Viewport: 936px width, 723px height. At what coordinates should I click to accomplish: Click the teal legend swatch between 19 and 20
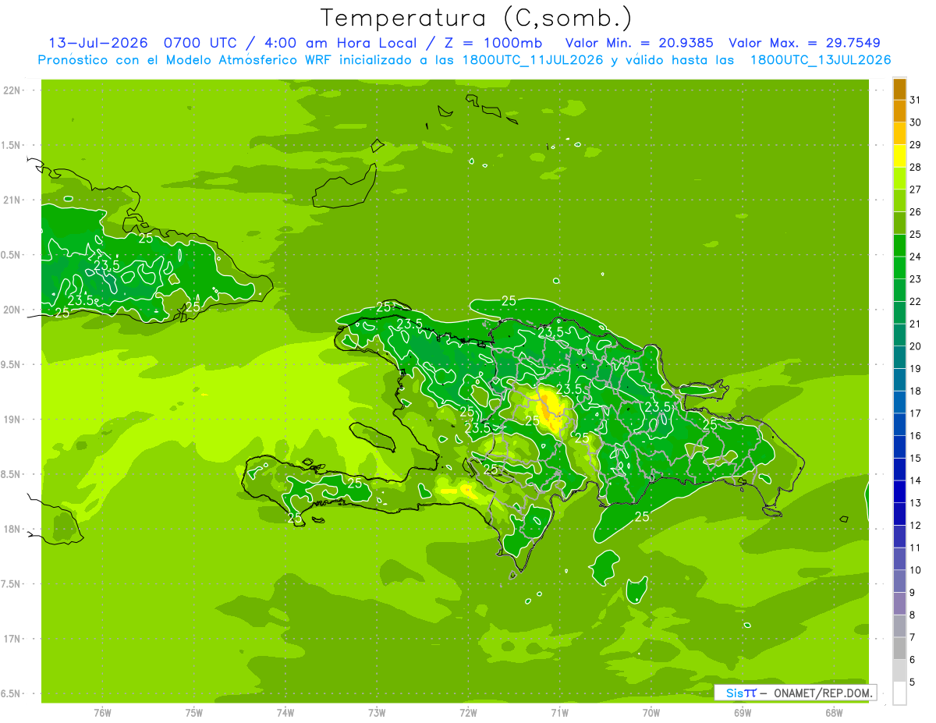click(899, 357)
